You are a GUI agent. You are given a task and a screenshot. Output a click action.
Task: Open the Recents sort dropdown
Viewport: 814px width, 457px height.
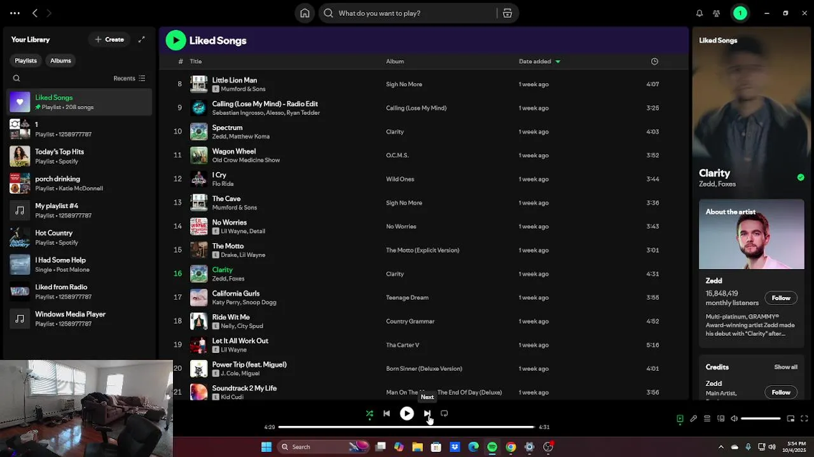click(x=129, y=79)
